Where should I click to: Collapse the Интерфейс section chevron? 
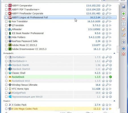[x=114, y=53]
